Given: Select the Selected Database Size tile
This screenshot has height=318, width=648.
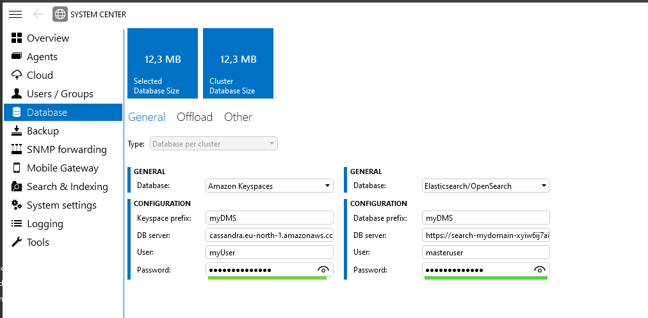Looking at the screenshot, I should coord(163,64).
